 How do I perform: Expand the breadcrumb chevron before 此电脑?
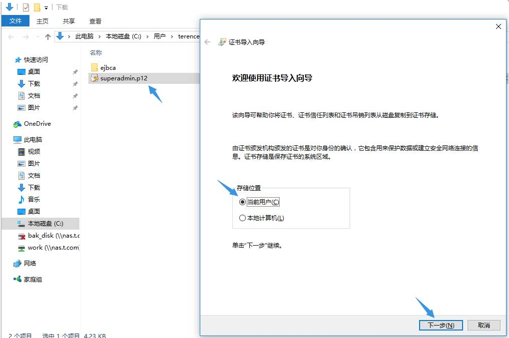(x=69, y=36)
